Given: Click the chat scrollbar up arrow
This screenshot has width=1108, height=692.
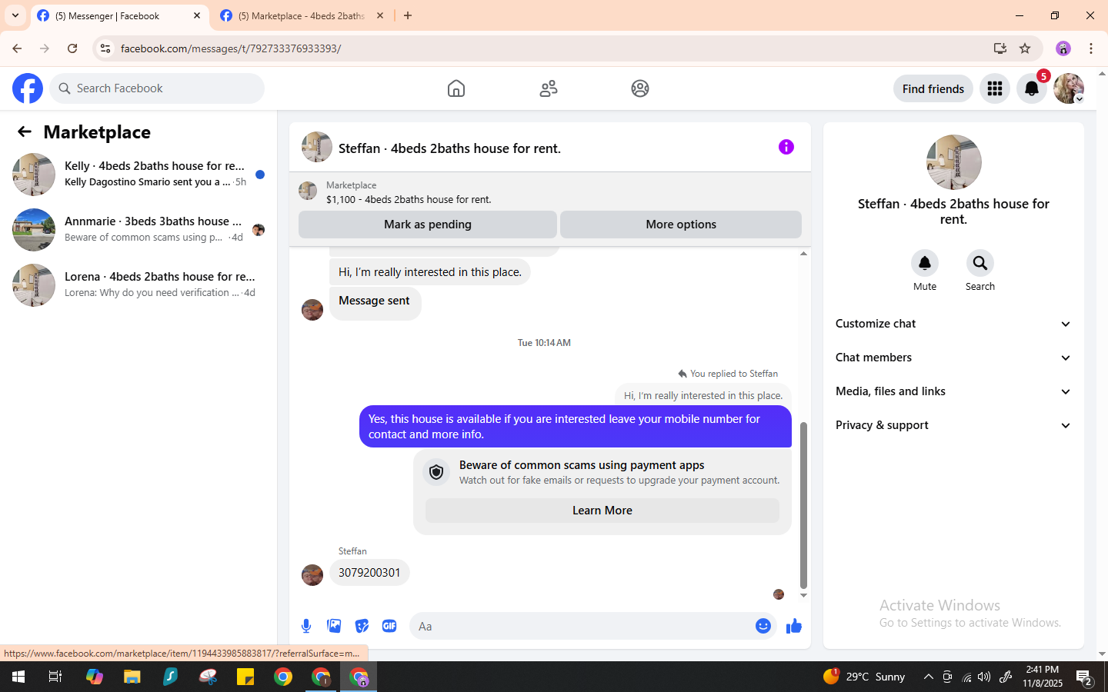Looking at the screenshot, I should (803, 254).
